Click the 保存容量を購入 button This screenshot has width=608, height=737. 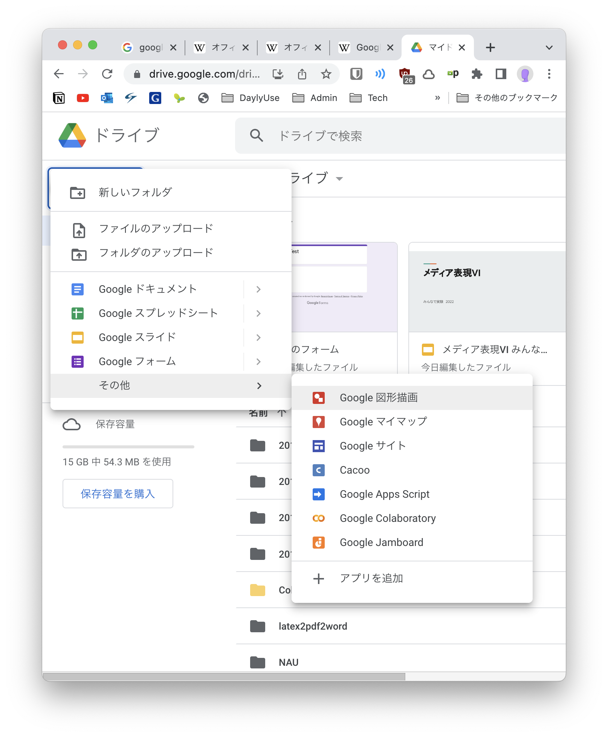[118, 494]
